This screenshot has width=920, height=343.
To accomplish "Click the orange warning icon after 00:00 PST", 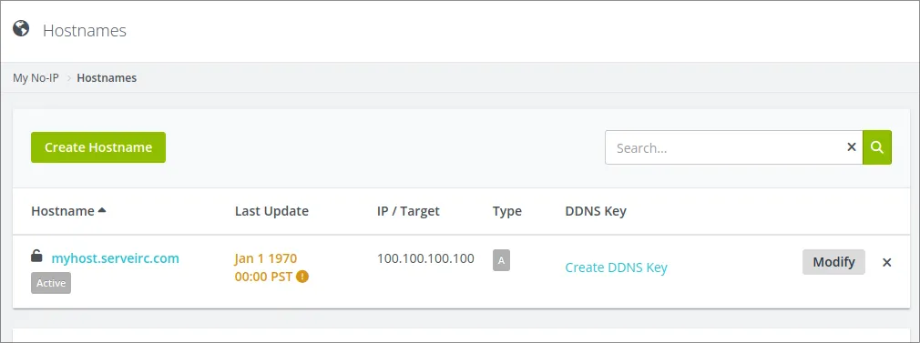I will (302, 277).
